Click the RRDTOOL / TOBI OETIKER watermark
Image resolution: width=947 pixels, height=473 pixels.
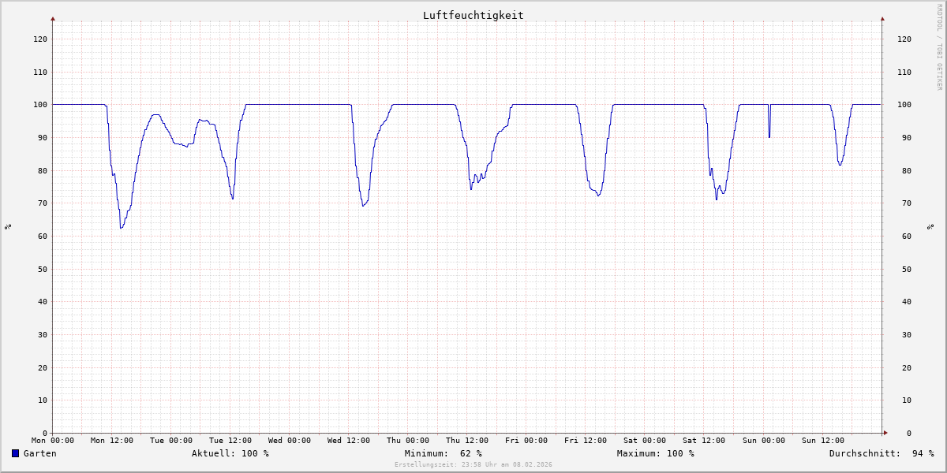pyautogui.click(x=939, y=47)
